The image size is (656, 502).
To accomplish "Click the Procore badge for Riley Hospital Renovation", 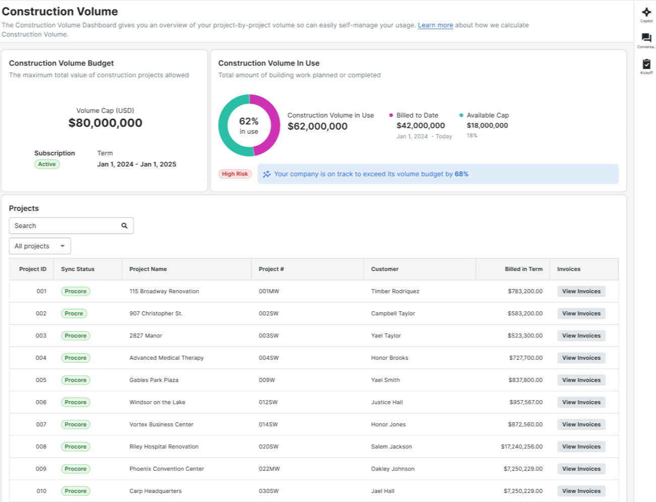I will [x=75, y=447].
